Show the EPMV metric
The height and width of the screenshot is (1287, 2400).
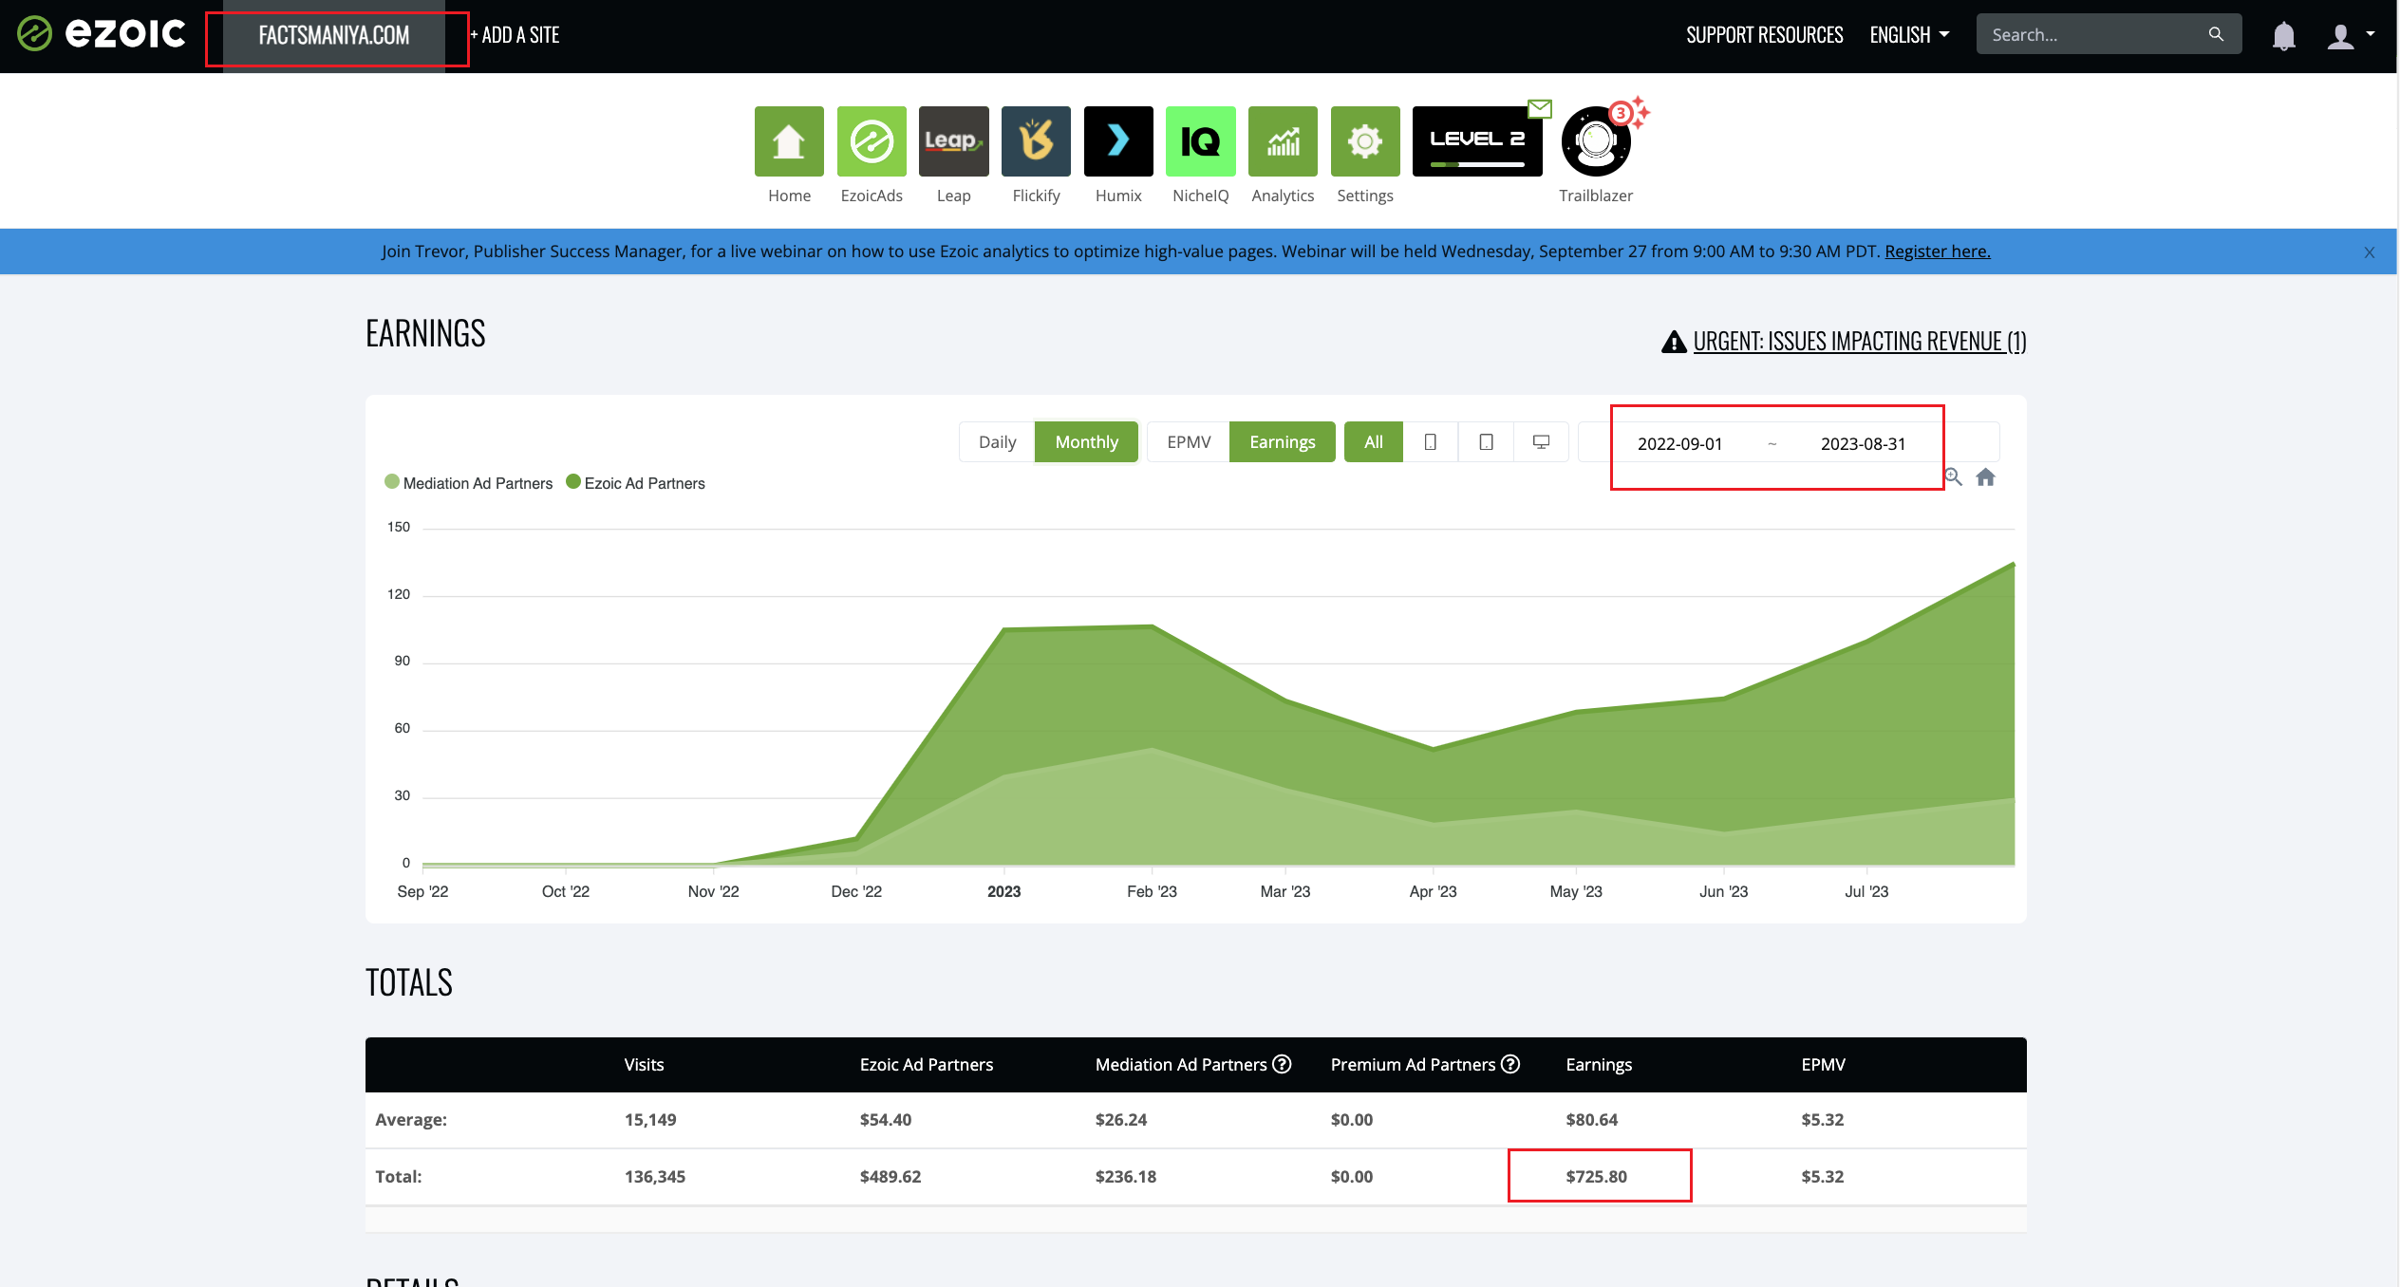[x=1189, y=442]
